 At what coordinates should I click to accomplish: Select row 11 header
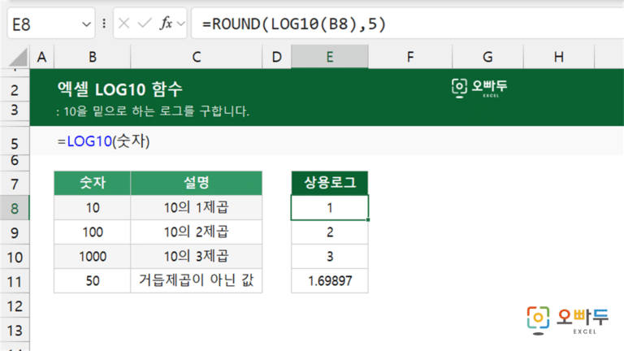coord(15,282)
